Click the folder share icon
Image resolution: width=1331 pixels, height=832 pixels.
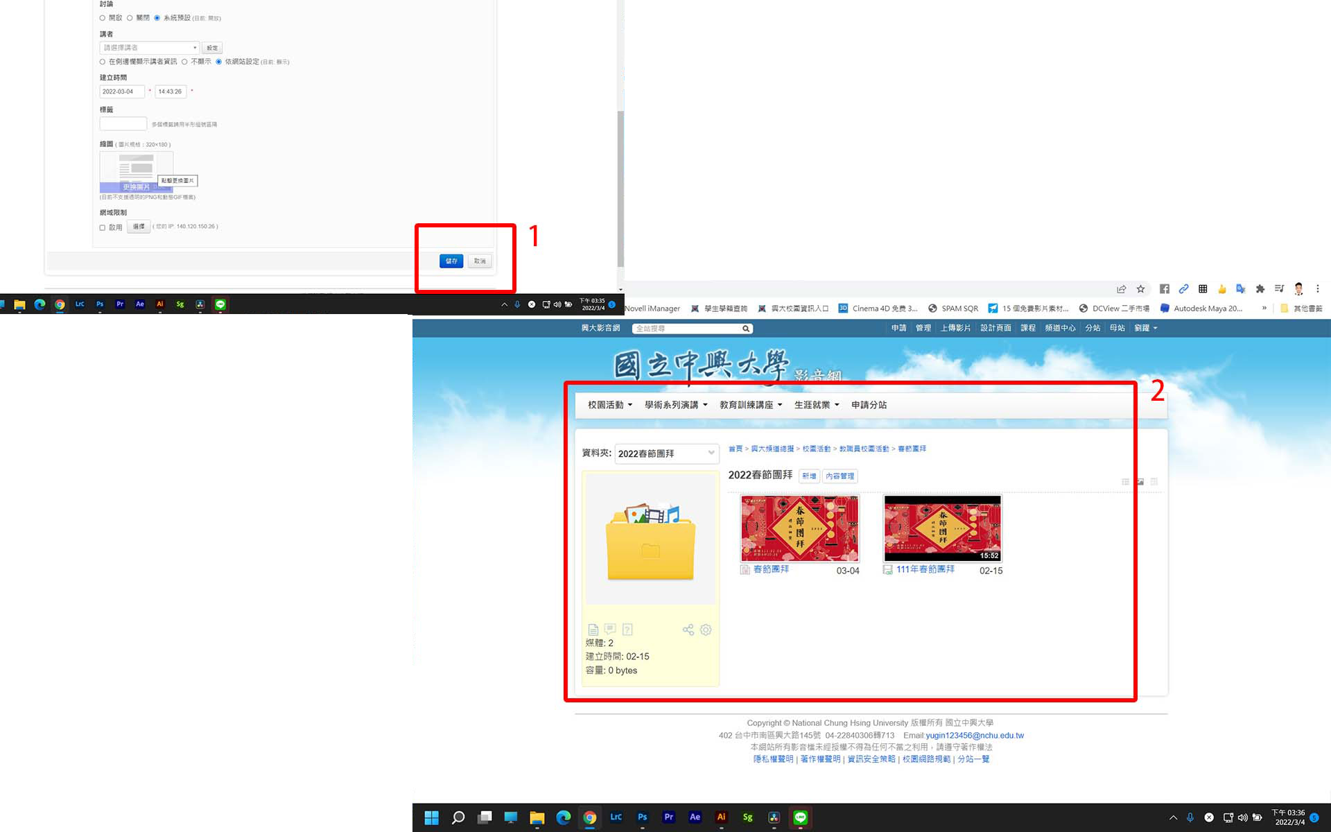coord(688,630)
